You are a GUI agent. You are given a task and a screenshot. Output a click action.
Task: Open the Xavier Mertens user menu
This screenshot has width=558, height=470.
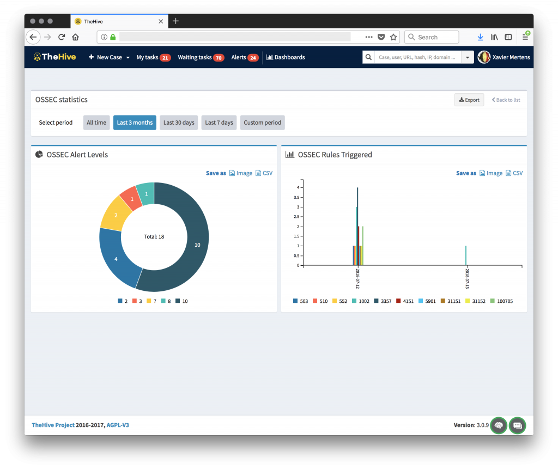pyautogui.click(x=504, y=57)
